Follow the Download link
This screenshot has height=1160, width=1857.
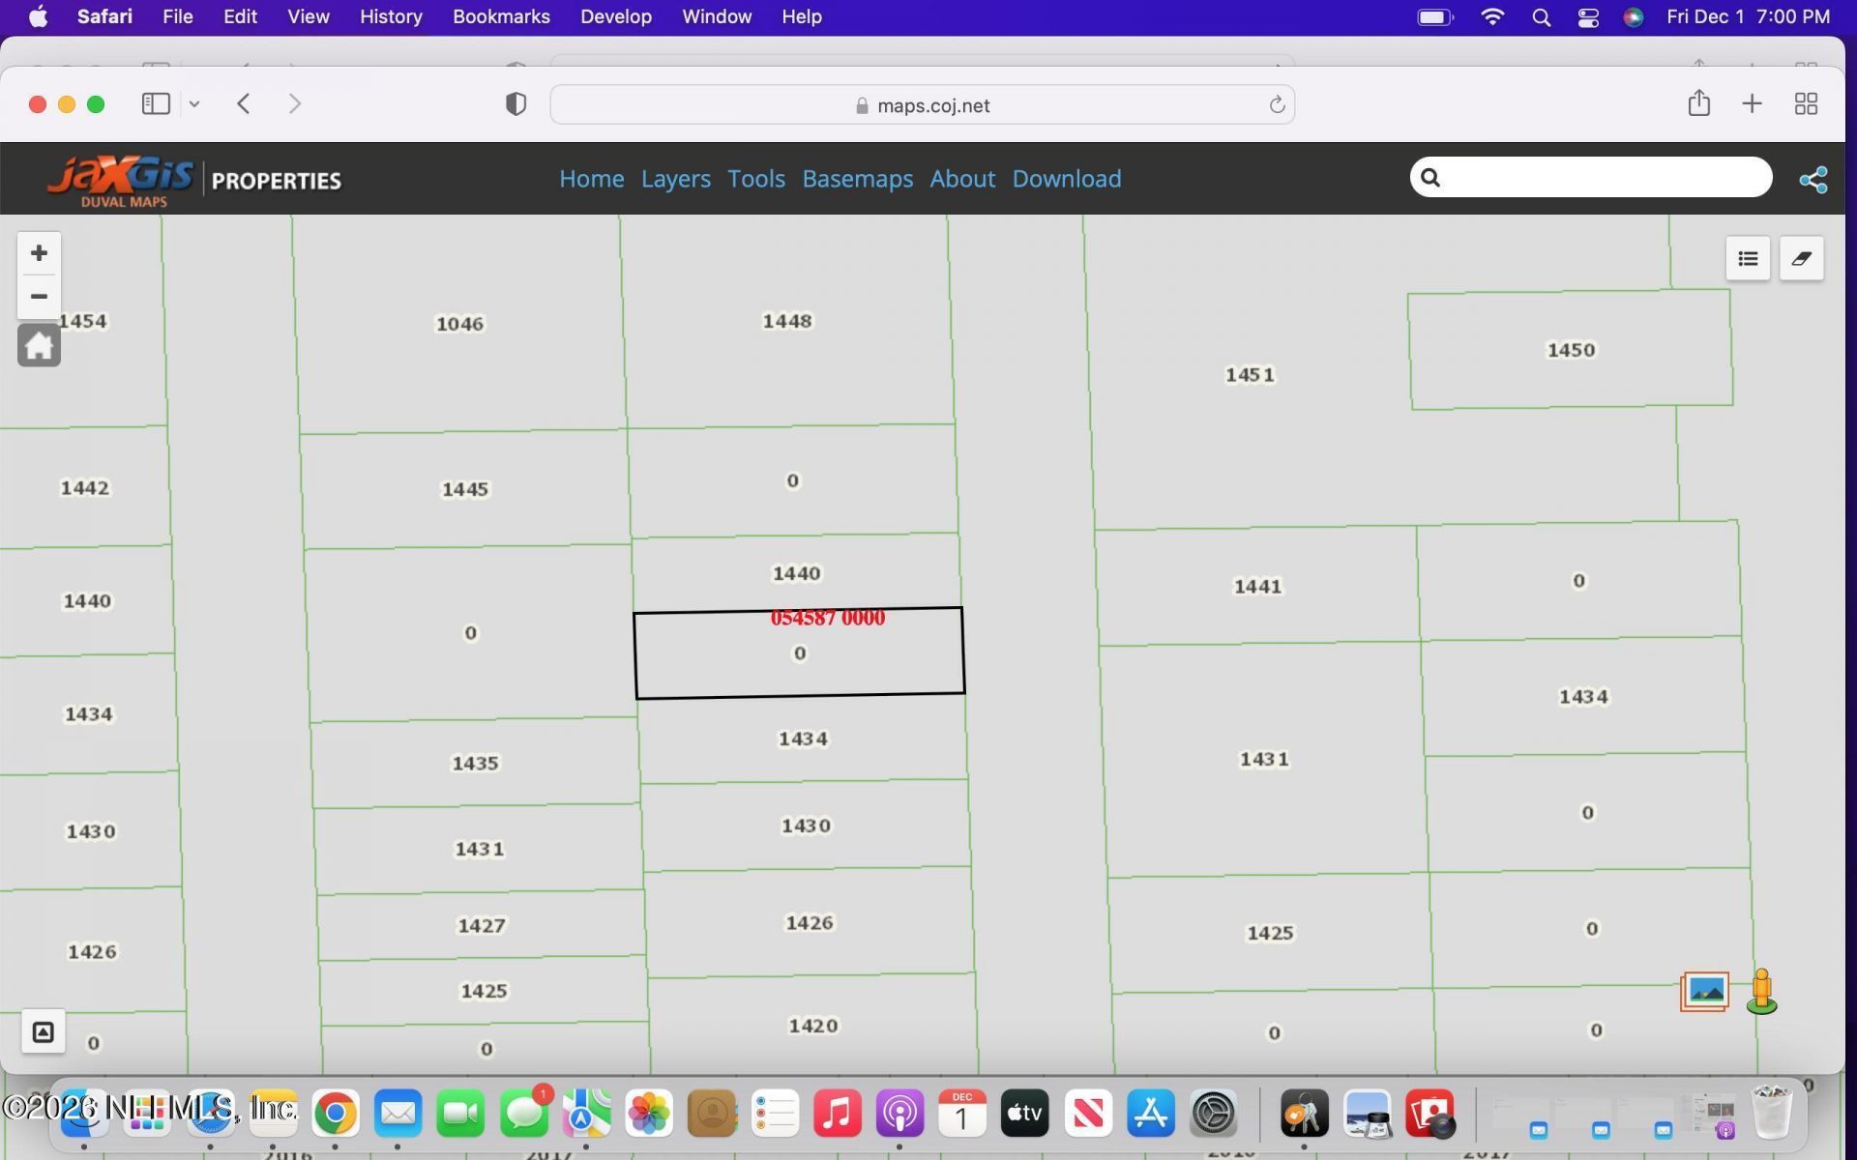coord(1066,179)
